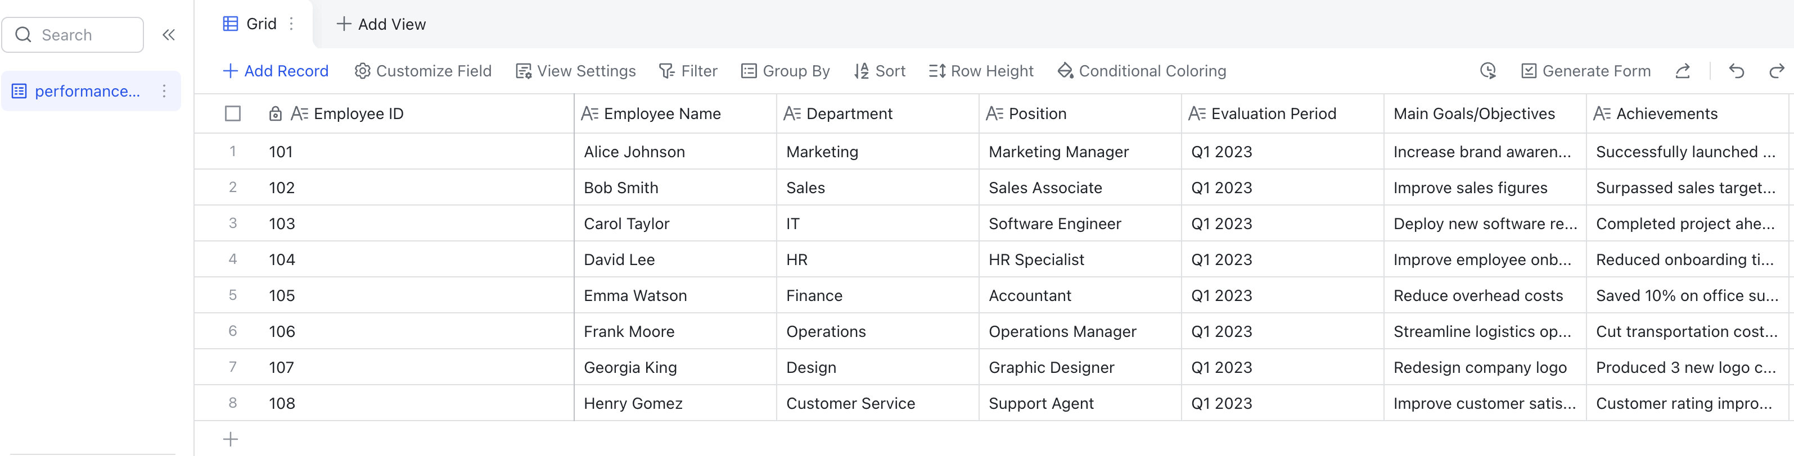Image resolution: width=1794 pixels, height=456 pixels.
Task: Click the Position field type icon
Action: coord(994,113)
